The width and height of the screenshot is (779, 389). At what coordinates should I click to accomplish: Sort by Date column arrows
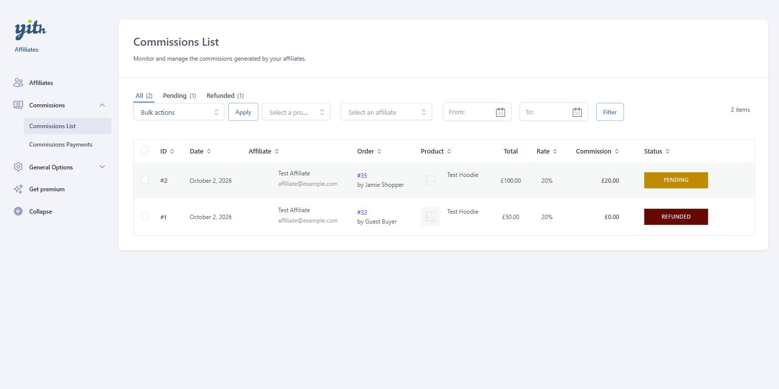(x=209, y=151)
